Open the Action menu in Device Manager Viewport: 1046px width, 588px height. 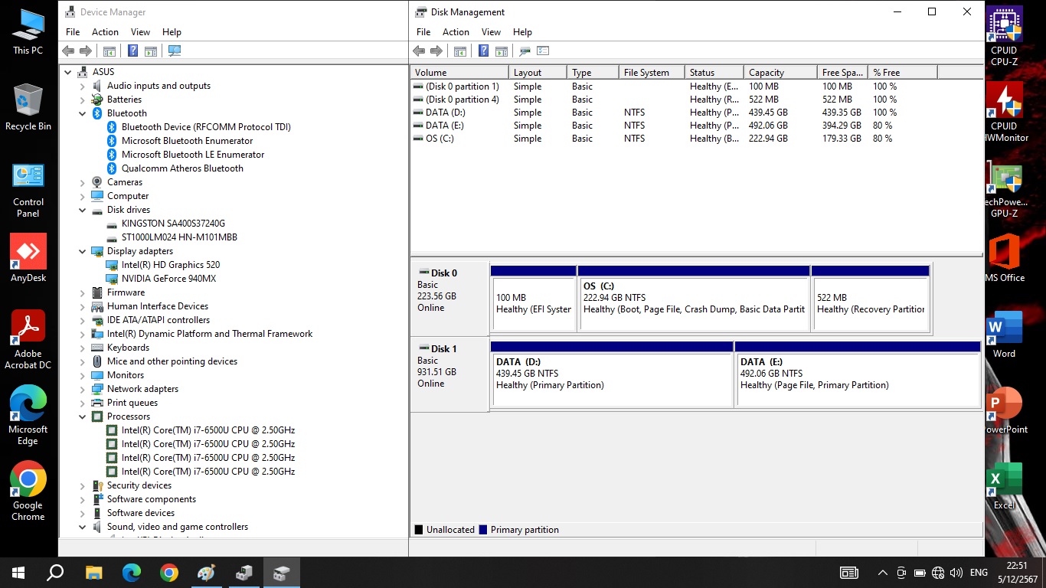(105, 32)
